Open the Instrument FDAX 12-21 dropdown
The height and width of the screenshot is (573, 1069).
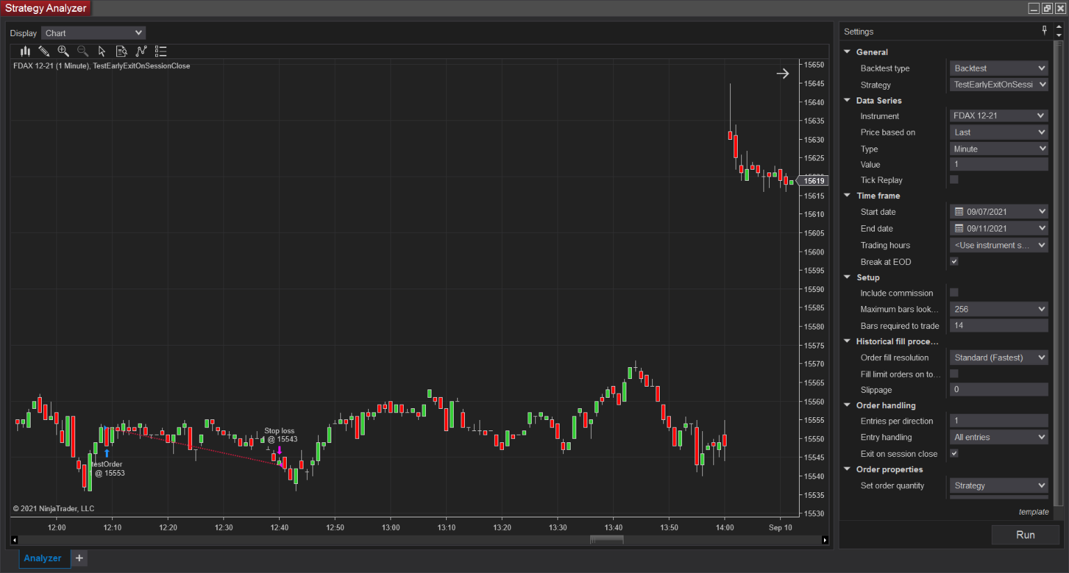click(999, 115)
